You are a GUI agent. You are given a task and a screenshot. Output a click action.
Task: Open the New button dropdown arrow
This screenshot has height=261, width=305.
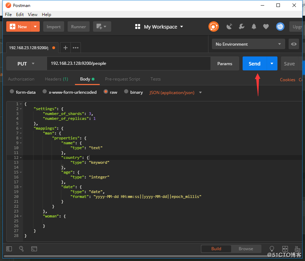(x=35, y=26)
